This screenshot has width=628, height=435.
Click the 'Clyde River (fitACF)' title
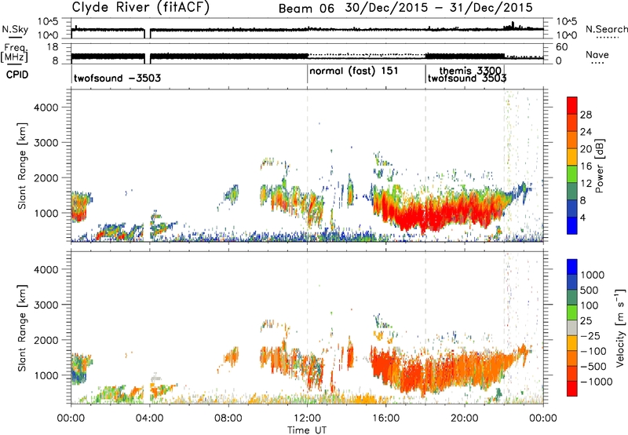141,7
